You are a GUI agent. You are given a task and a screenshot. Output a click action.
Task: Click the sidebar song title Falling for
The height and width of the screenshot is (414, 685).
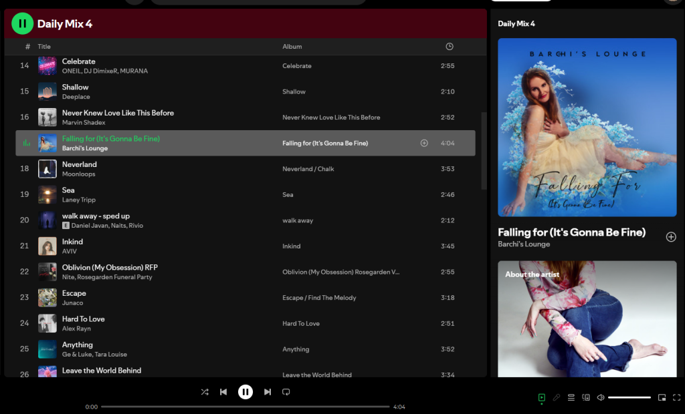(x=571, y=232)
